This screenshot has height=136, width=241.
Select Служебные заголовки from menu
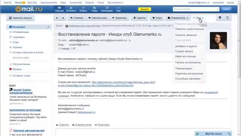(x=188, y=79)
